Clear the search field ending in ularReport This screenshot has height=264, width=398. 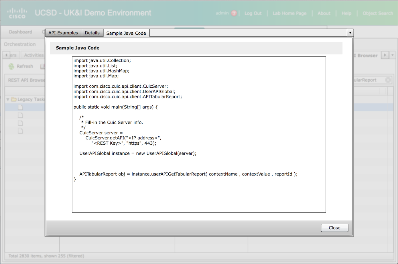point(388,80)
